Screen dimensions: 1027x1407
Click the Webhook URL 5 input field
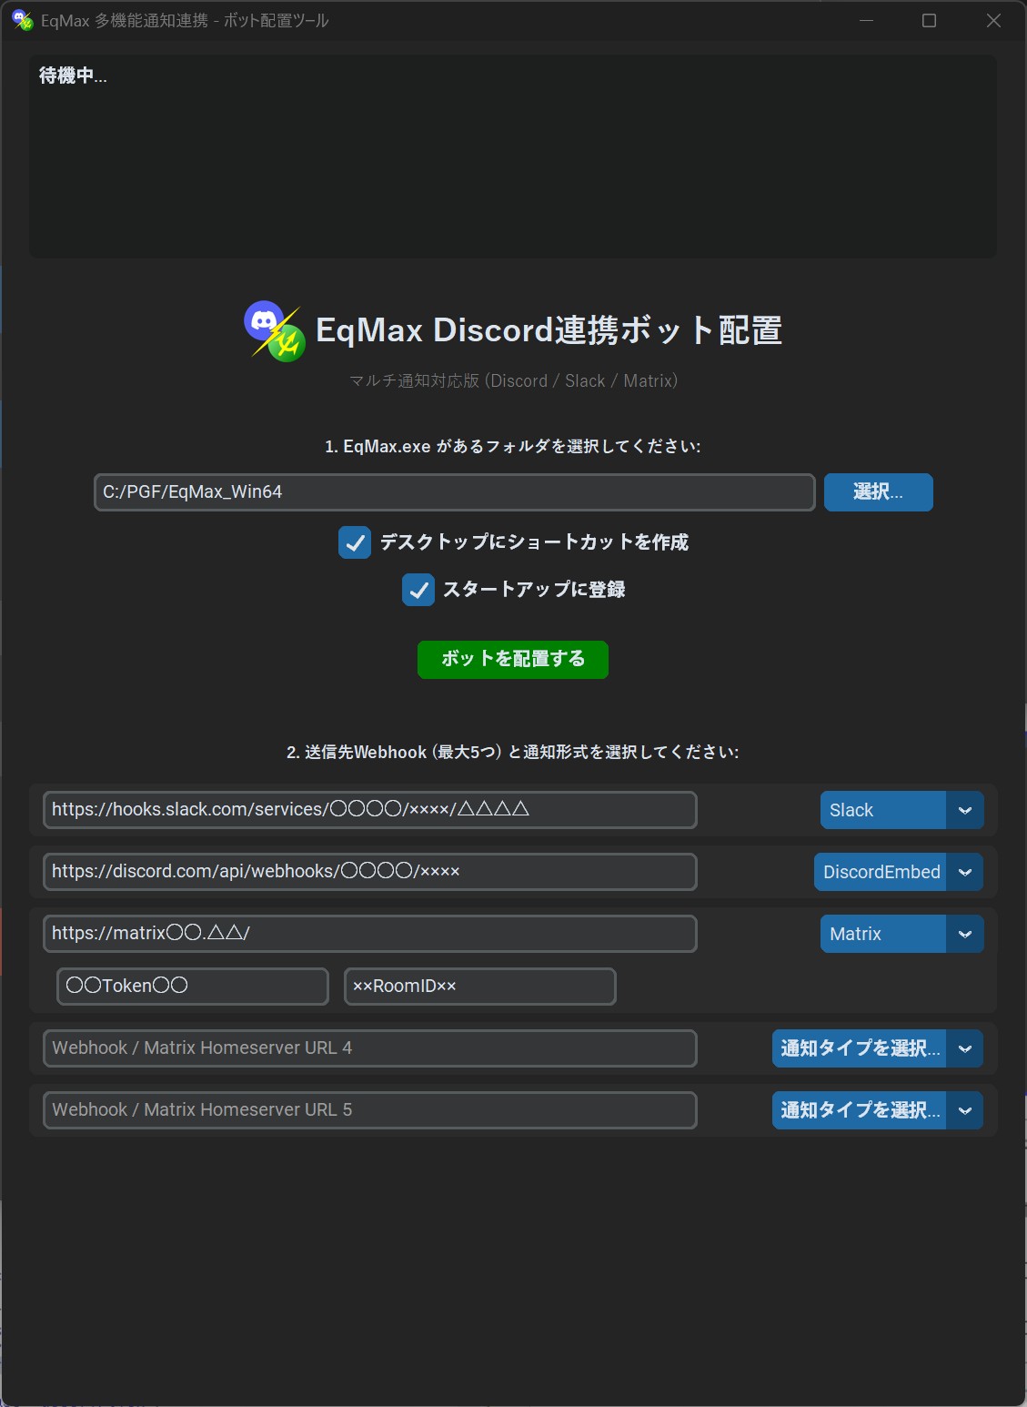pyautogui.click(x=368, y=1110)
